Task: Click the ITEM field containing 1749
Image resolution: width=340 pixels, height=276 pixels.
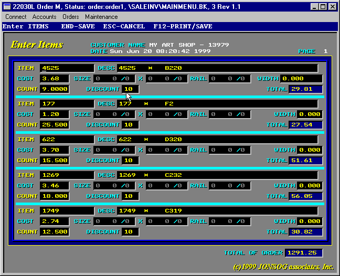Action: point(67,211)
